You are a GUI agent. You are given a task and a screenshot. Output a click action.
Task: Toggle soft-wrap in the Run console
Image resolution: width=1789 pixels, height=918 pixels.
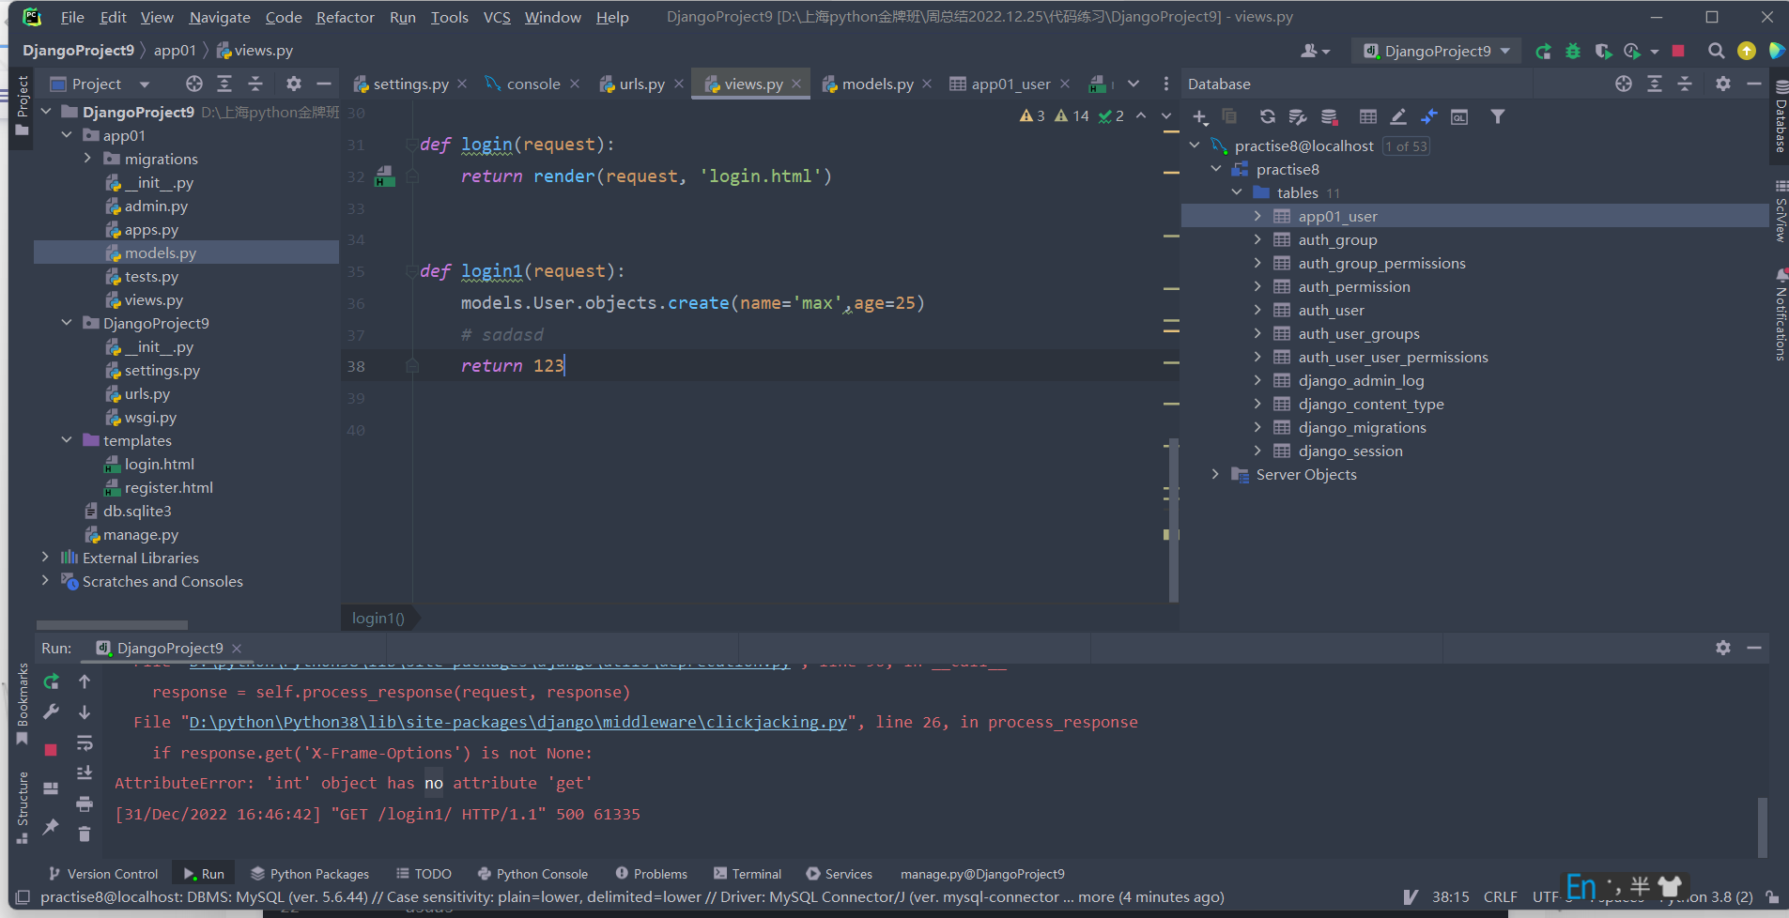tap(85, 743)
